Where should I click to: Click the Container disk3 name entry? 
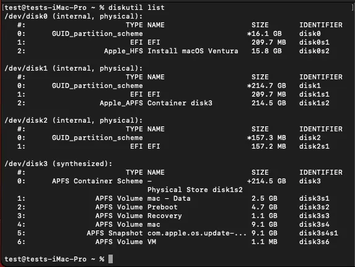(x=180, y=103)
